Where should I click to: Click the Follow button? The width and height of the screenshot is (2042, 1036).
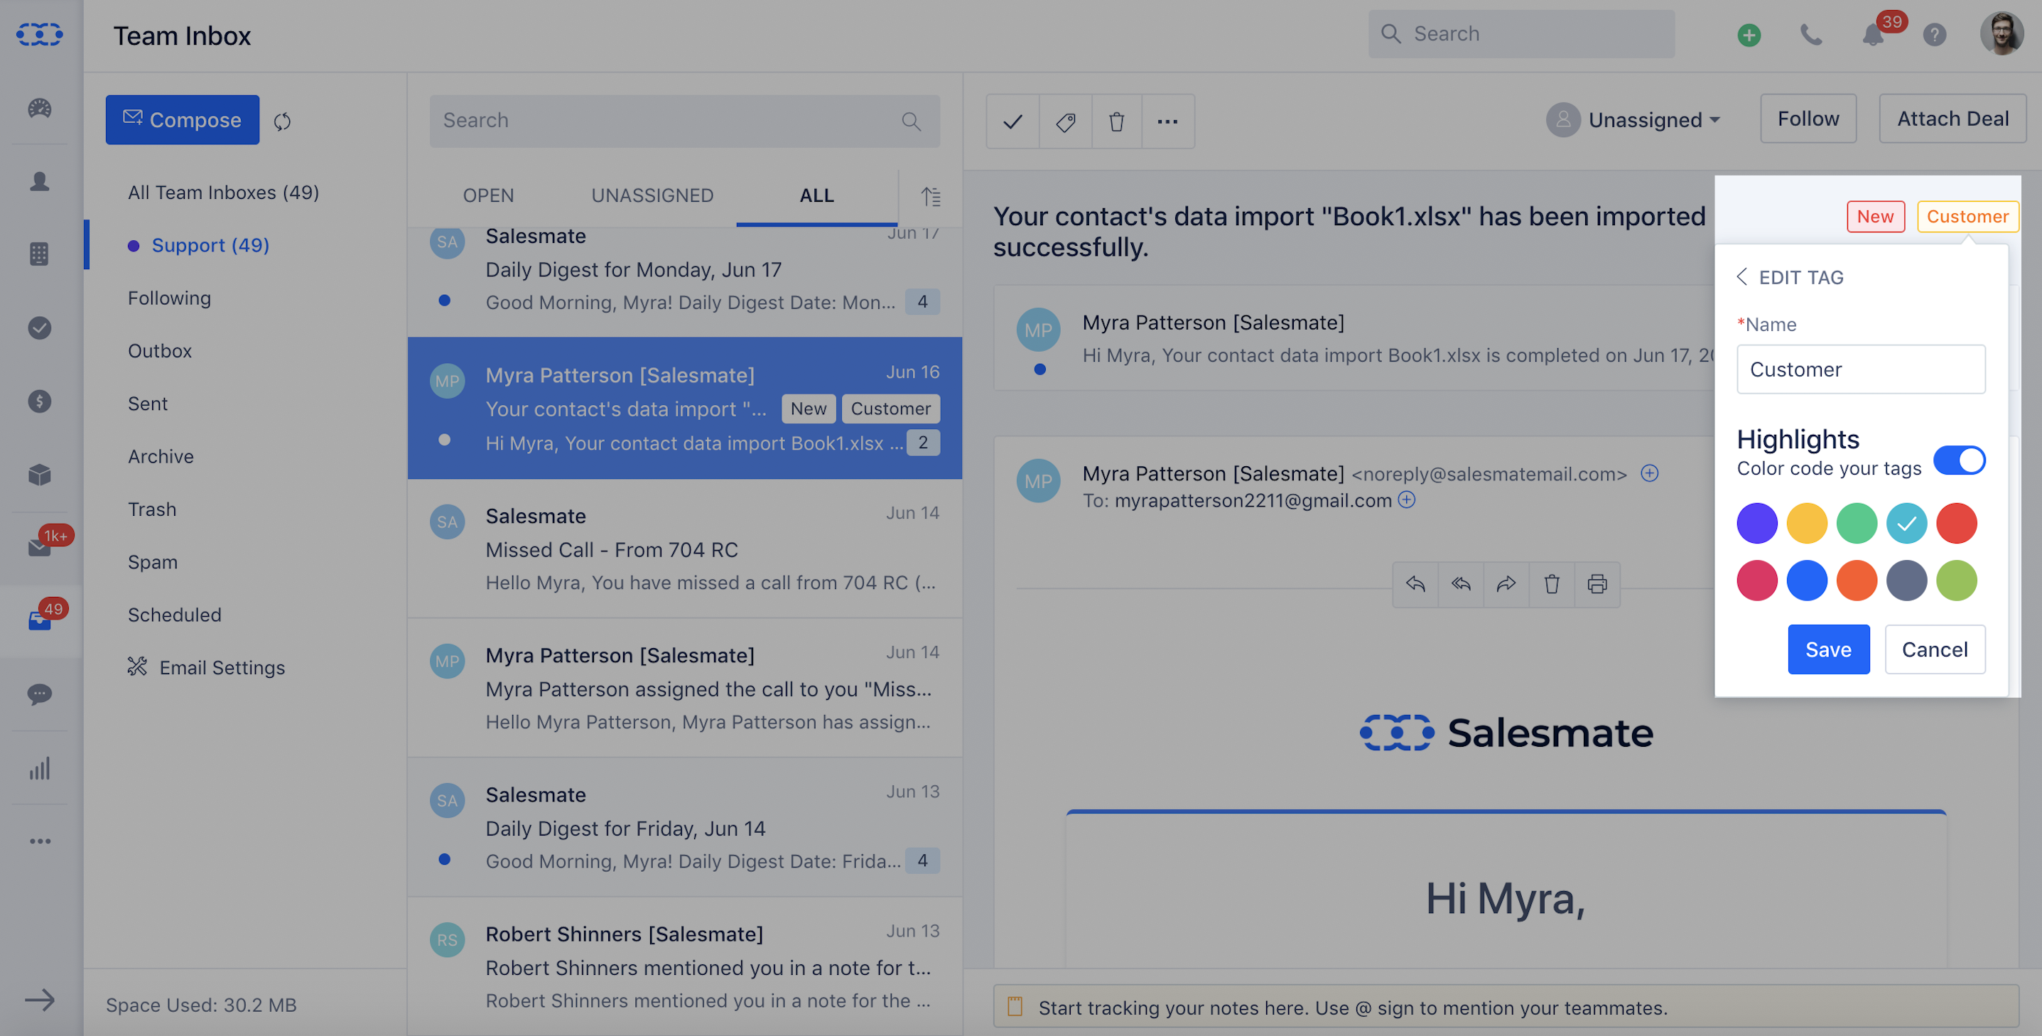click(1808, 119)
